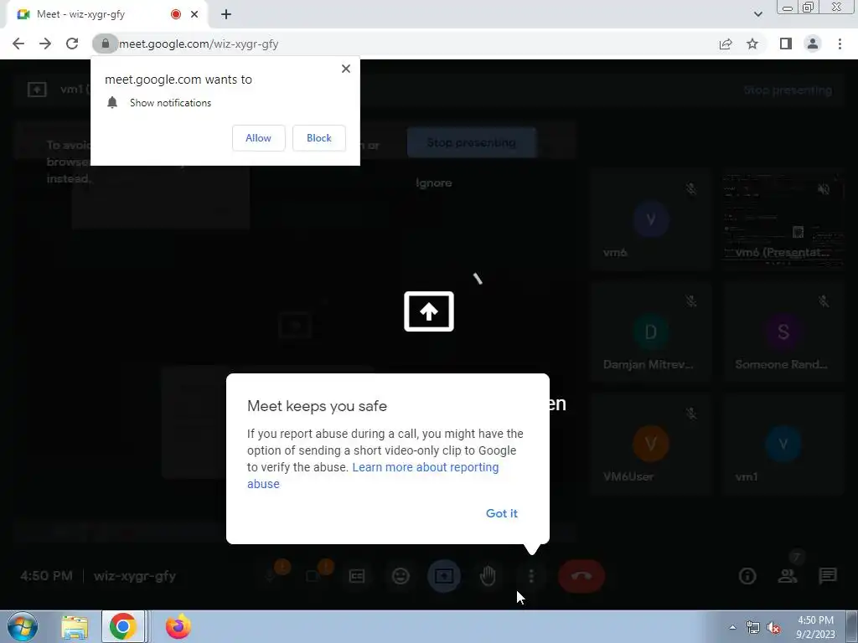Viewport: 858px width, 643px height.
Task: Click the present now button
Action: pos(444,576)
